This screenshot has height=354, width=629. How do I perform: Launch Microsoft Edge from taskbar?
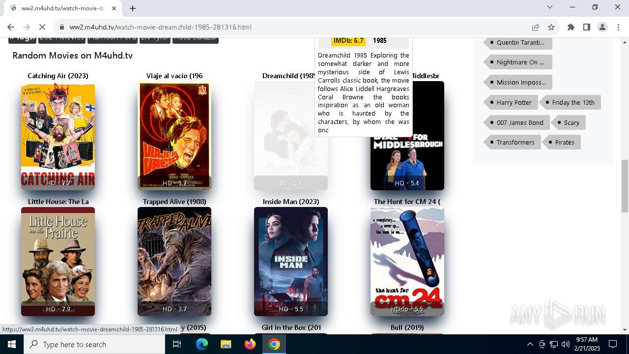tap(202, 344)
